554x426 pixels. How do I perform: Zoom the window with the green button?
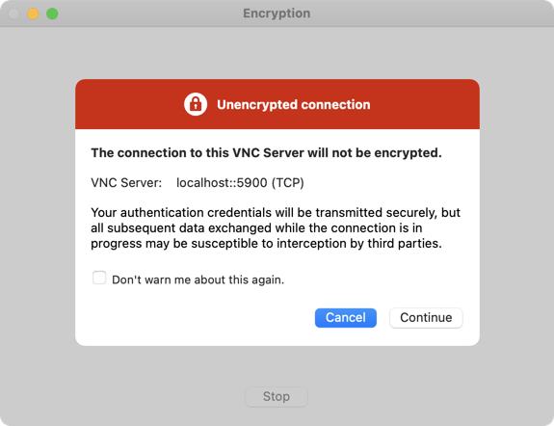pyautogui.click(x=52, y=13)
